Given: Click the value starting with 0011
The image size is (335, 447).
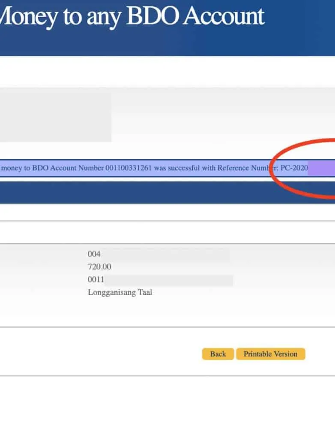Looking at the screenshot, I should coord(96,280).
